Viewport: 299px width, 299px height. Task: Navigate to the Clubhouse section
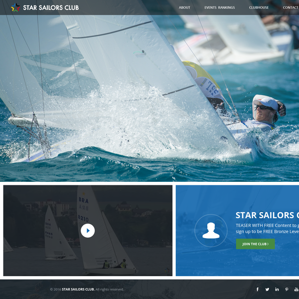pos(259,7)
